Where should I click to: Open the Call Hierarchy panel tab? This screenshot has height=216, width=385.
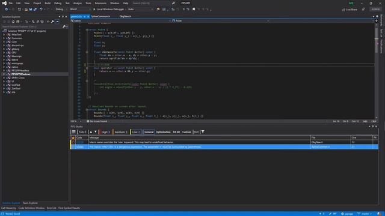tap(8, 208)
